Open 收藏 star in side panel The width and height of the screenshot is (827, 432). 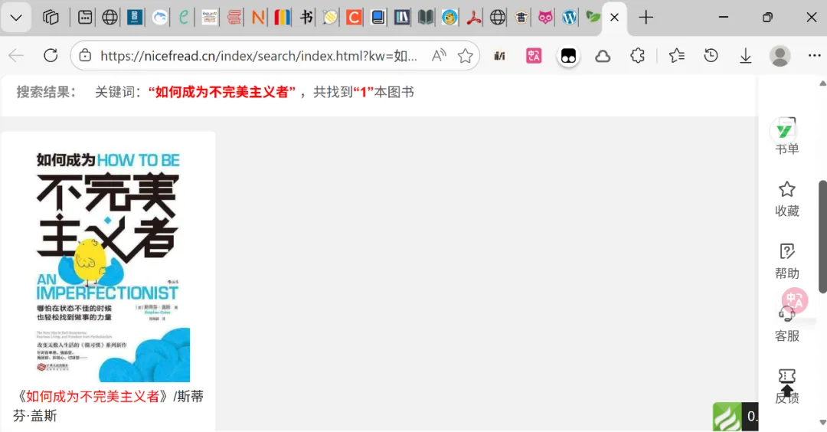(x=787, y=199)
